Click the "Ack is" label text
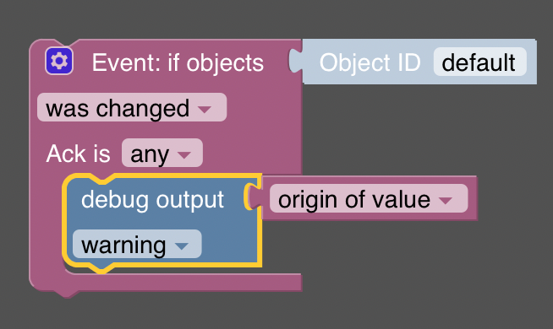The image size is (553, 329). (x=78, y=154)
